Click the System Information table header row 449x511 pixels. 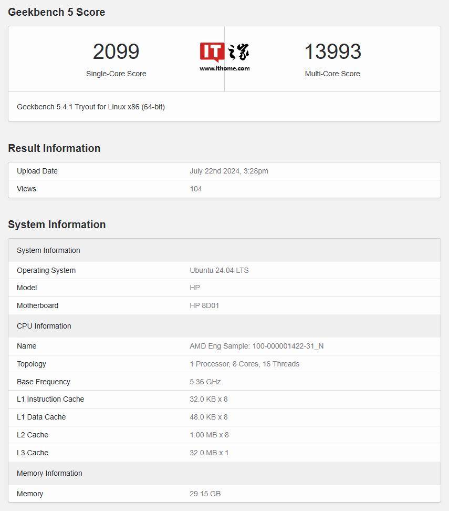(x=224, y=250)
